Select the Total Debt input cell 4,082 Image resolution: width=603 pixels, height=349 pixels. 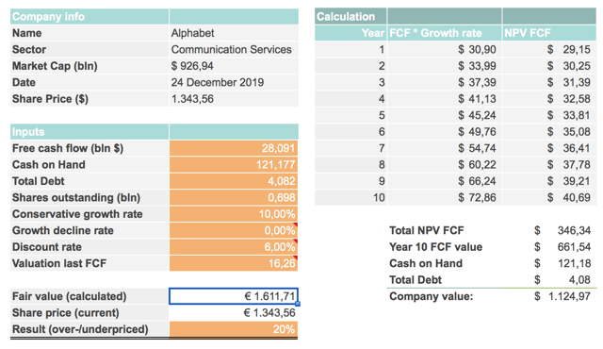coord(234,181)
